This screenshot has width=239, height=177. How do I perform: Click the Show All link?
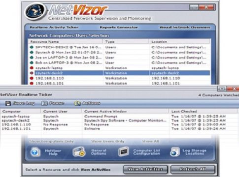pos(151,141)
